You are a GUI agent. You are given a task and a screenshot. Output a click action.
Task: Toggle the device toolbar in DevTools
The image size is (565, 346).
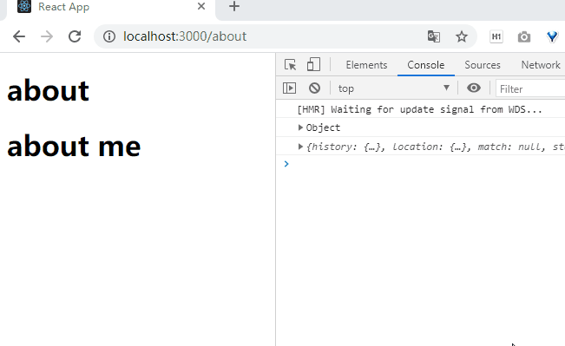coord(313,65)
